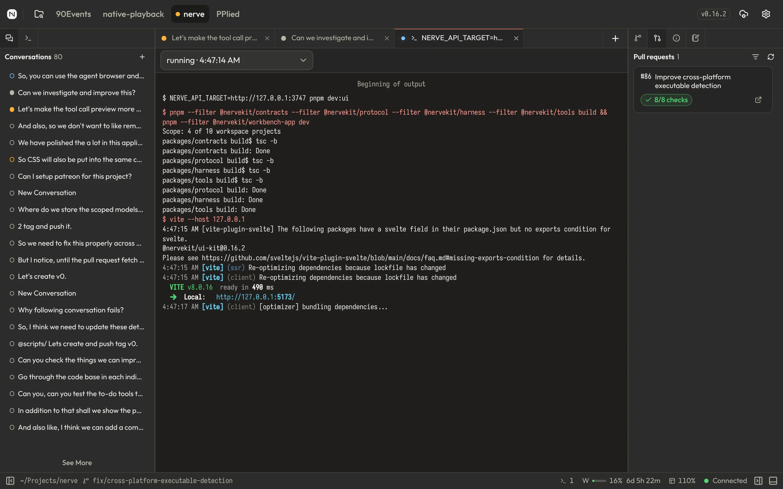
Task: Refresh the pull requests list
Action: pyautogui.click(x=771, y=57)
